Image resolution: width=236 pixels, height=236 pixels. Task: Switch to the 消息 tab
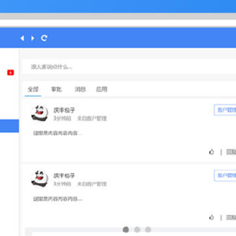[80, 89]
